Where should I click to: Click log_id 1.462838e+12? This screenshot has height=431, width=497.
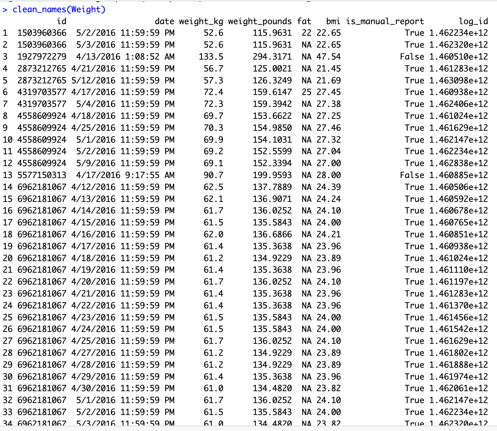coord(459,163)
